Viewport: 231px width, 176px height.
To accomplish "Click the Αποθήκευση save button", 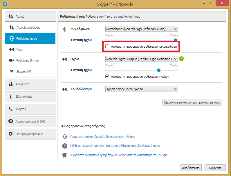I will coord(191,168).
